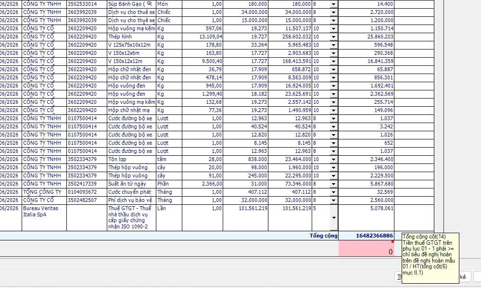Image resolution: width=481 pixels, height=288 pixels.
Task: Click the tax amount 5.078.061
Action: click(366, 218)
